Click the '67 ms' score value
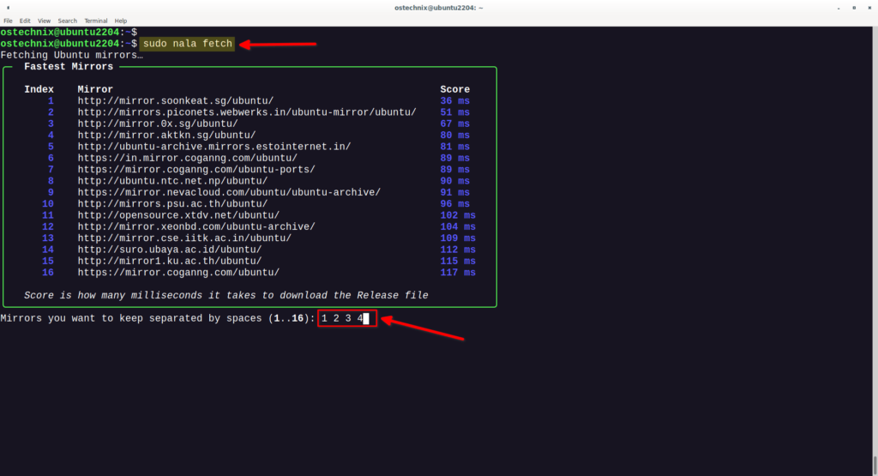878x476 pixels. click(454, 124)
